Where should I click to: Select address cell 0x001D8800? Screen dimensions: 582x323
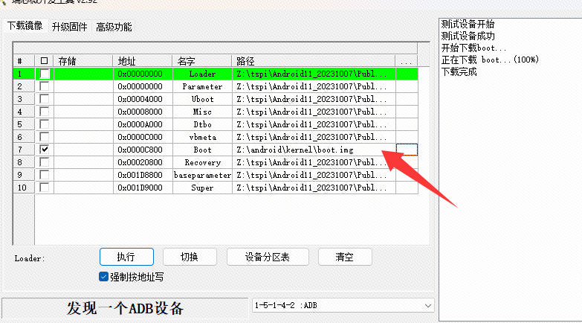tap(143, 175)
